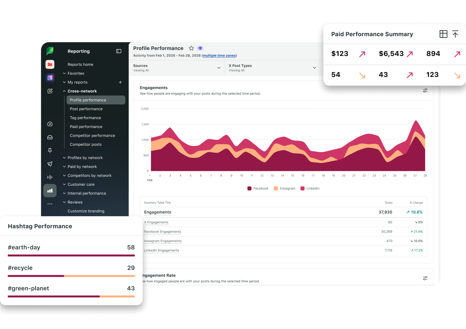Click the export arrow icon on Paid Performance Summary
This screenshot has height=329, width=466.
coord(455,34)
